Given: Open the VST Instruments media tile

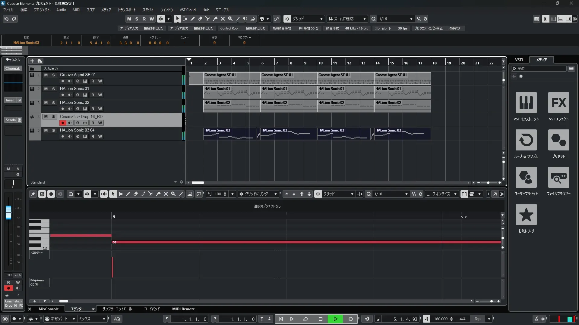Looking at the screenshot, I should click(x=526, y=103).
